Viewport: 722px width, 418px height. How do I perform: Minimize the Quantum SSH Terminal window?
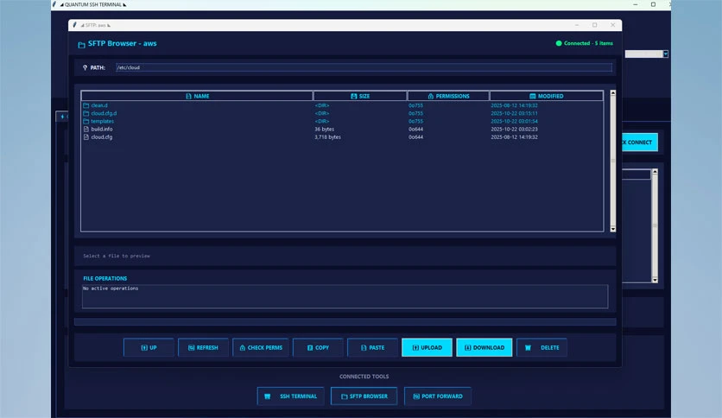636,4
